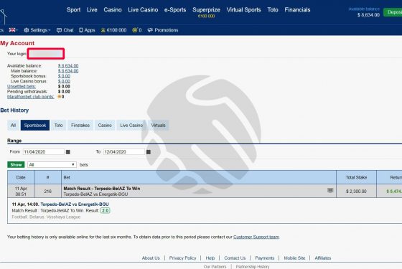Expand the Settings dropdown
The height and width of the screenshot is (269, 402).
point(37,30)
